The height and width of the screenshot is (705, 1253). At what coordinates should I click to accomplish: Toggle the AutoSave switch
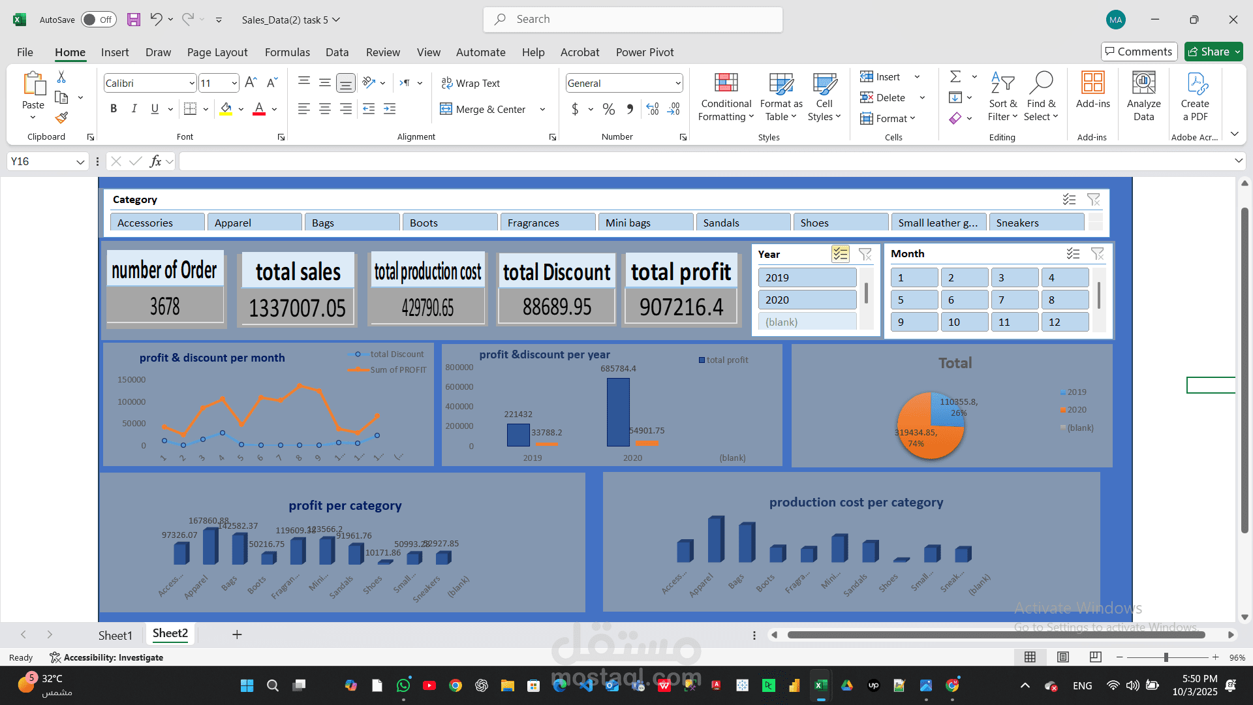pyautogui.click(x=99, y=20)
